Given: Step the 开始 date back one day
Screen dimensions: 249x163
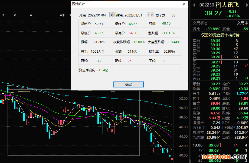Looking at the screenshot, I should click(x=111, y=15).
